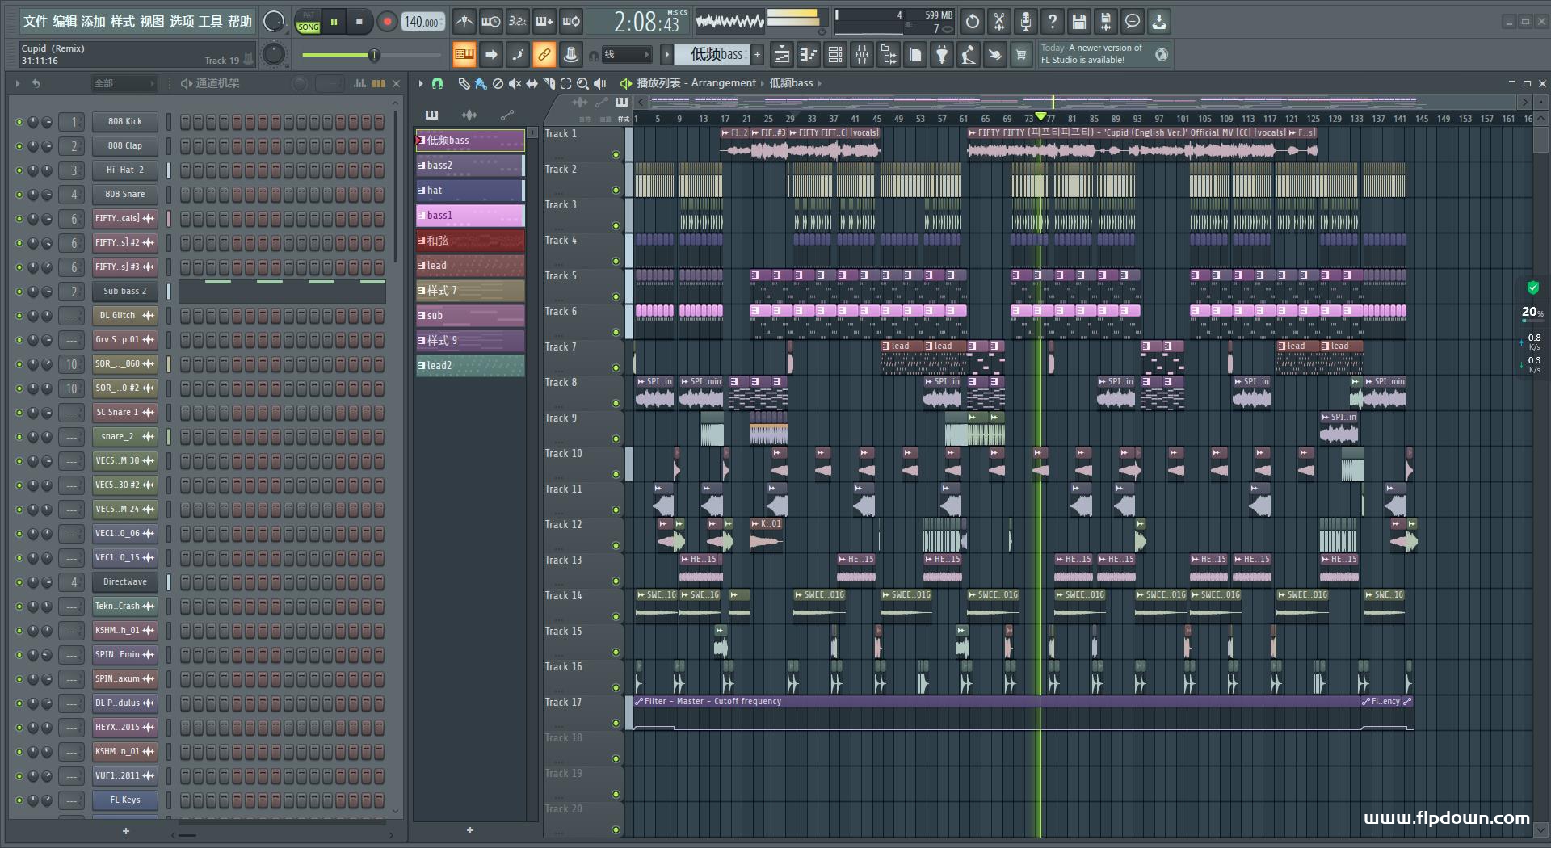Toggle the playlist magnet snap icon

pos(437,83)
